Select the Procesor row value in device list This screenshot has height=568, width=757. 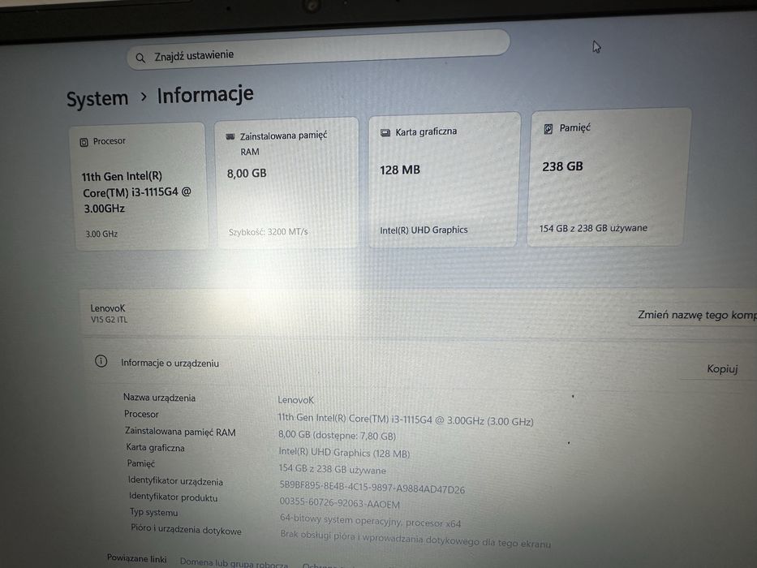coord(406,420)
